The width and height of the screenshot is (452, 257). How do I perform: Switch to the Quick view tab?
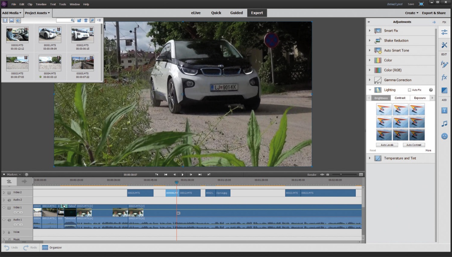(216, 13)
